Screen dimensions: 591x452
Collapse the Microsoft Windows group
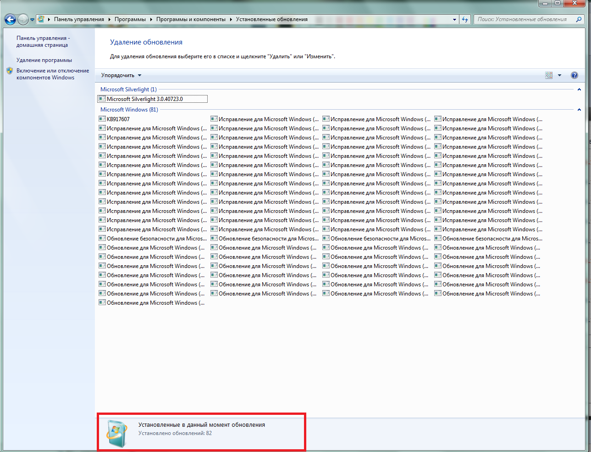[579, 110]
